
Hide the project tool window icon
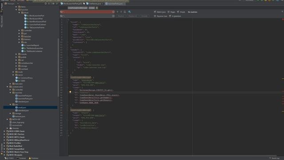[x=57, y=4]
